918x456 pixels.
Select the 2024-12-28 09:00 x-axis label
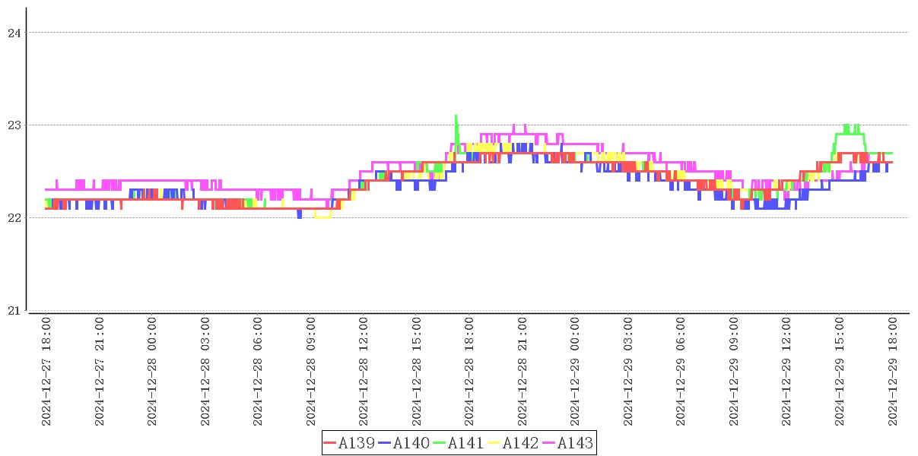[x=311, y=372]
